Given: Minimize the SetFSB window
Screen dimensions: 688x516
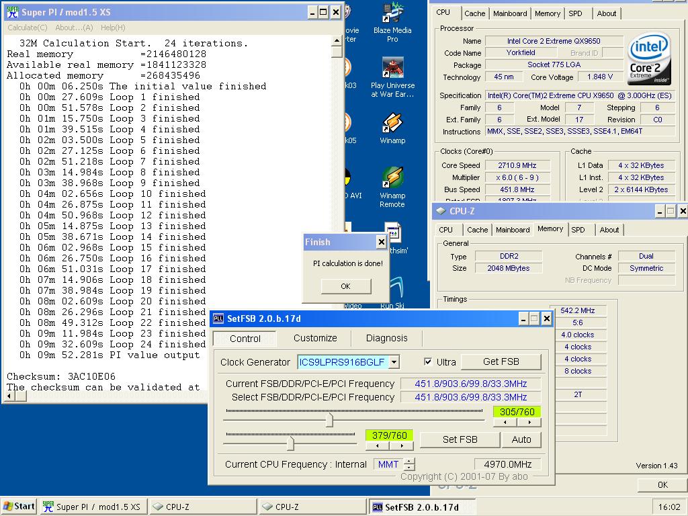Looking at the screenshot, I should [x=523, y=319].
